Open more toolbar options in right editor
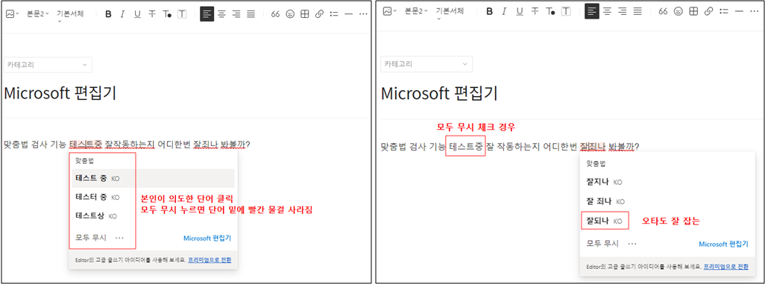 tap(755, 11)
